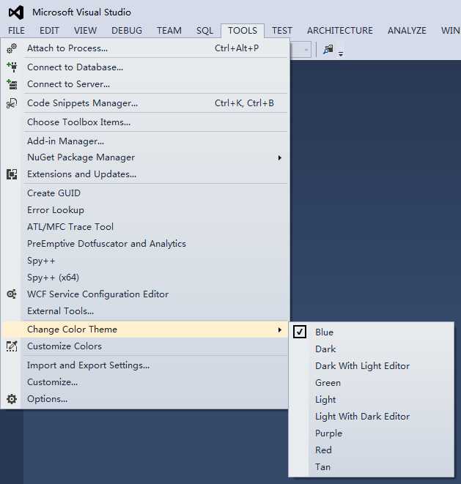Screen dimensions: 461x484
Task: Open the Customize... dialog
Action: (145, 382)
